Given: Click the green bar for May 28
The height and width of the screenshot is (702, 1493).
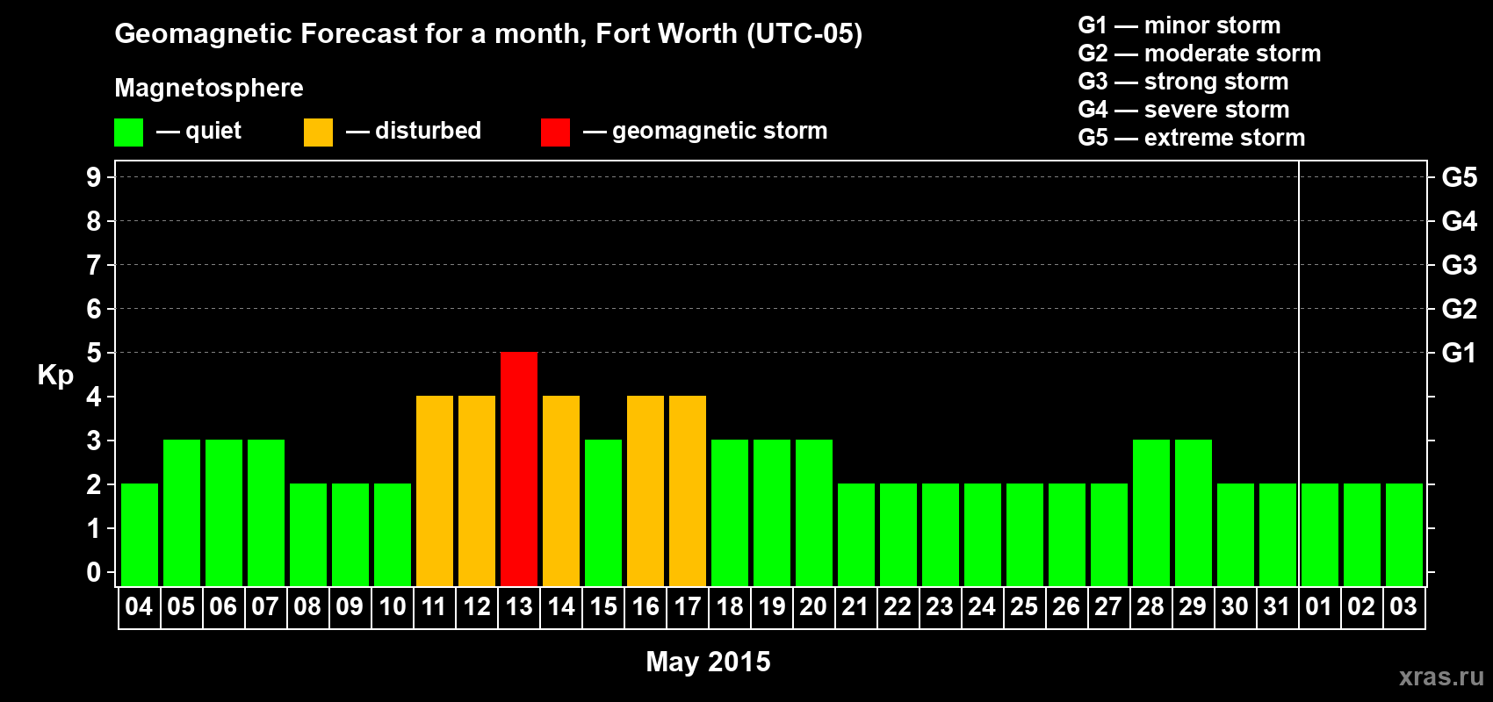Looking at the screenshot, I should (1151, 512).
